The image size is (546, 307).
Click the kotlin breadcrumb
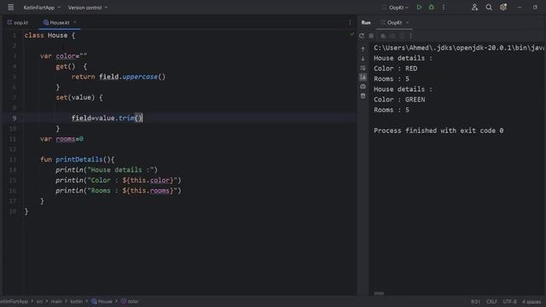pyautogui.click(x=76, y=301)
